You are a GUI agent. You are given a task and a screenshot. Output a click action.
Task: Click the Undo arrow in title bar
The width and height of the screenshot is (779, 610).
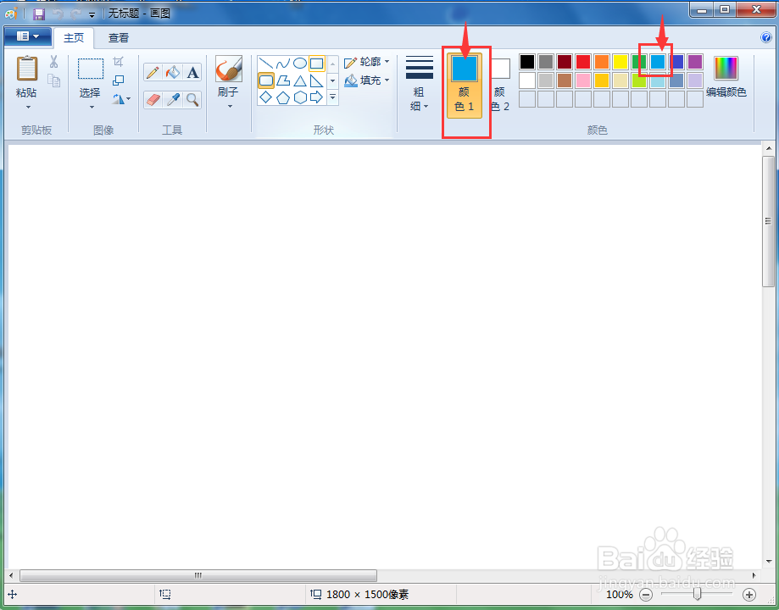(x=58, y=14)
